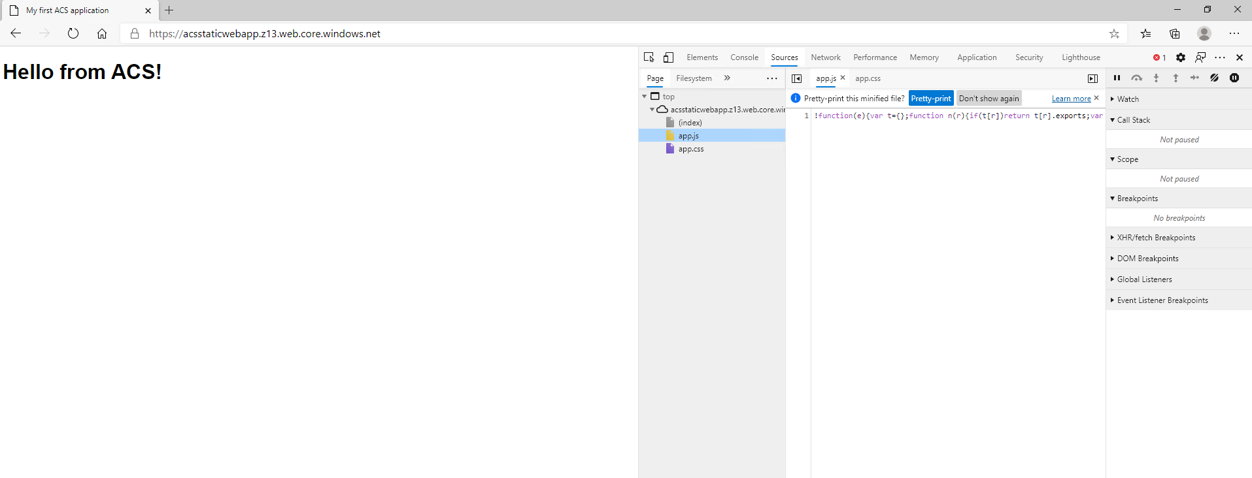Hide the debugger sidebar pane
Screen dimensions: 1252x478
(x=1092, y=78)
